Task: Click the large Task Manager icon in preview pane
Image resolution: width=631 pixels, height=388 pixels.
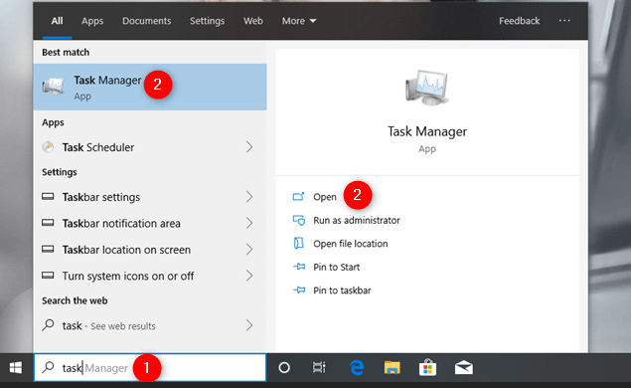Action: [x=426, y=88]
